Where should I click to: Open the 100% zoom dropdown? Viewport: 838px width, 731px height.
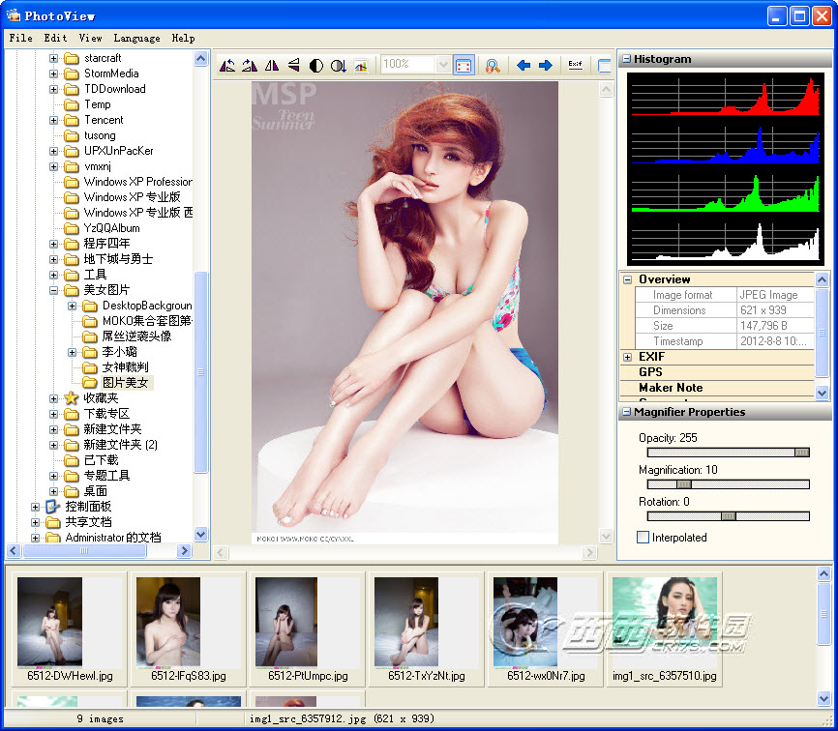point(444,65)
